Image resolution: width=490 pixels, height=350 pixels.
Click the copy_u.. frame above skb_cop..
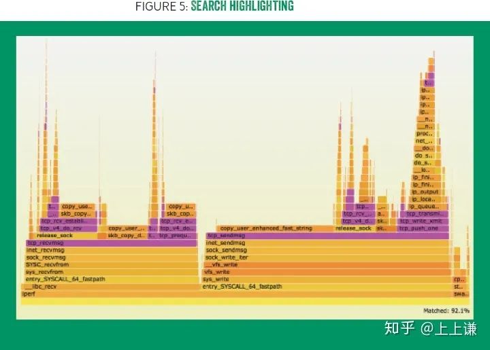pos(180,207)
